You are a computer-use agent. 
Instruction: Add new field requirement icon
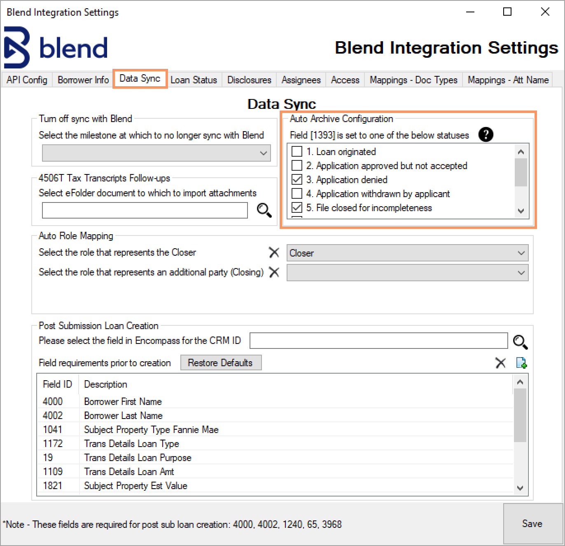click(x=521, y=363)
